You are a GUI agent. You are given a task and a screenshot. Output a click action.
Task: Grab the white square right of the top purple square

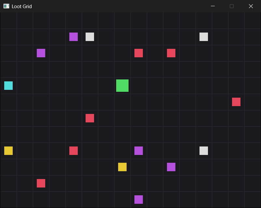click(x=90, y=37)
